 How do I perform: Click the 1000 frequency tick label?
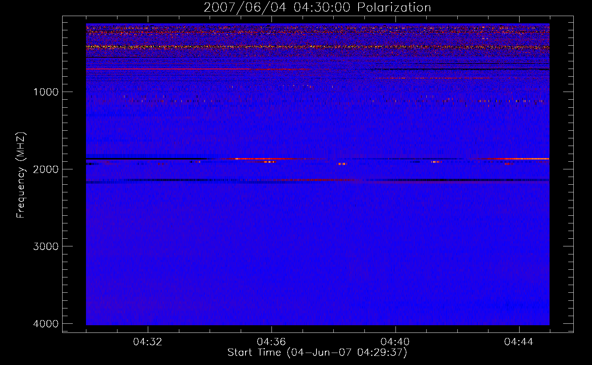[x=46, y=92]
